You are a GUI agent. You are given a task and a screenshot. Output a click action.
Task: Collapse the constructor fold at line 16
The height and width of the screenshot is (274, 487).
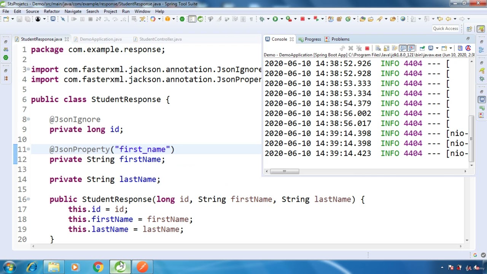pyautogui.click(x=29, y=199)
